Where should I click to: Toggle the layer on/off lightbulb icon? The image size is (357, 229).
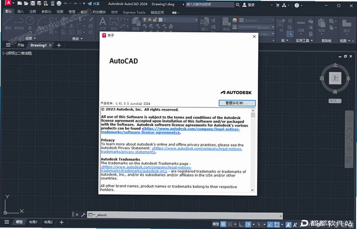click(x=145, y=20)
